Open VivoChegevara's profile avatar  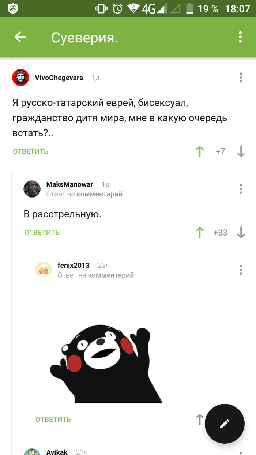point(21,78)
